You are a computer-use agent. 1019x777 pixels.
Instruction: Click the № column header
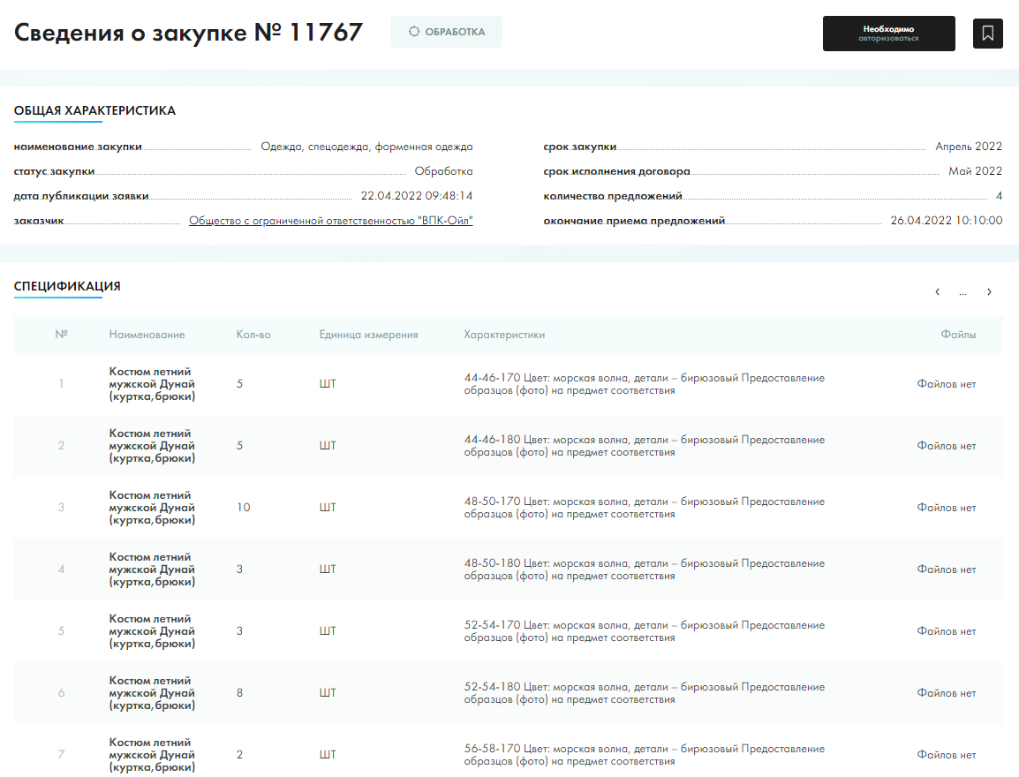[61, 334]
